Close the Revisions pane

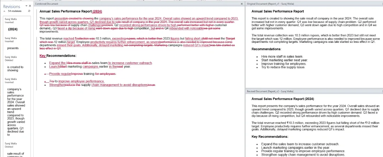point(30,6)
